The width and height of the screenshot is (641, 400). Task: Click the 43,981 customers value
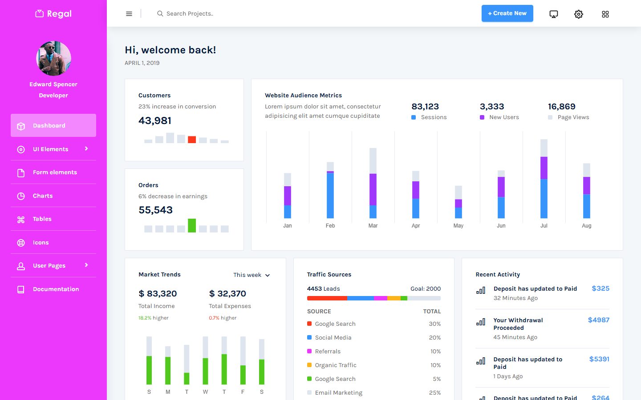click(155, 121)
